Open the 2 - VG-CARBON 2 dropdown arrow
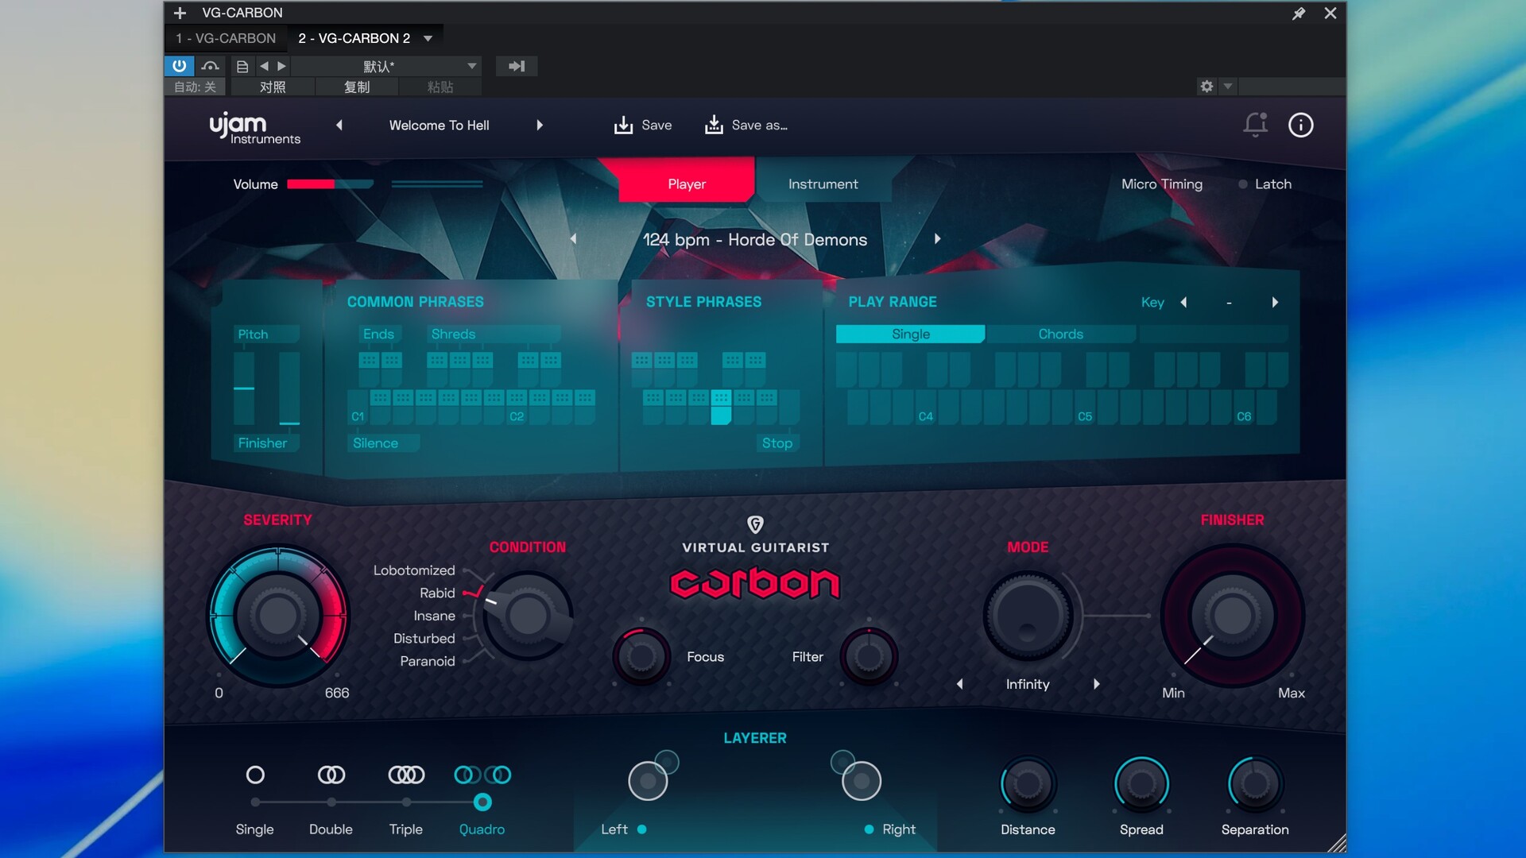 click(x=428, y=38)
